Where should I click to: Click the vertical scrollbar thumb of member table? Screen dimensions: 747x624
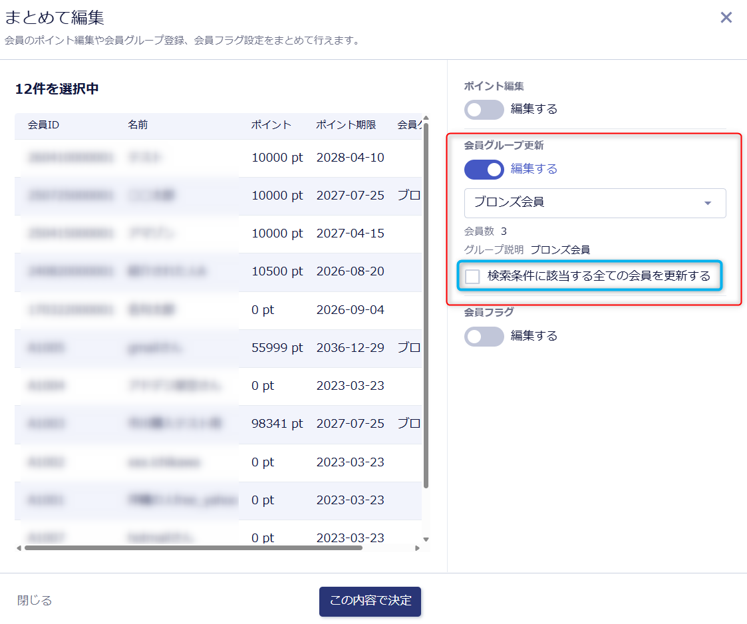(426, 305)
